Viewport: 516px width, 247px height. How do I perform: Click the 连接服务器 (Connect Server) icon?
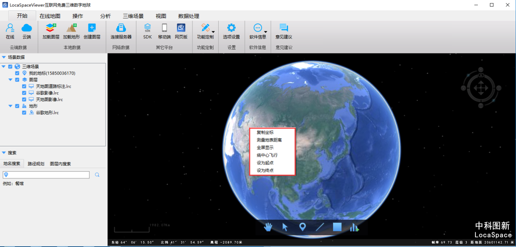pos(121,28)
